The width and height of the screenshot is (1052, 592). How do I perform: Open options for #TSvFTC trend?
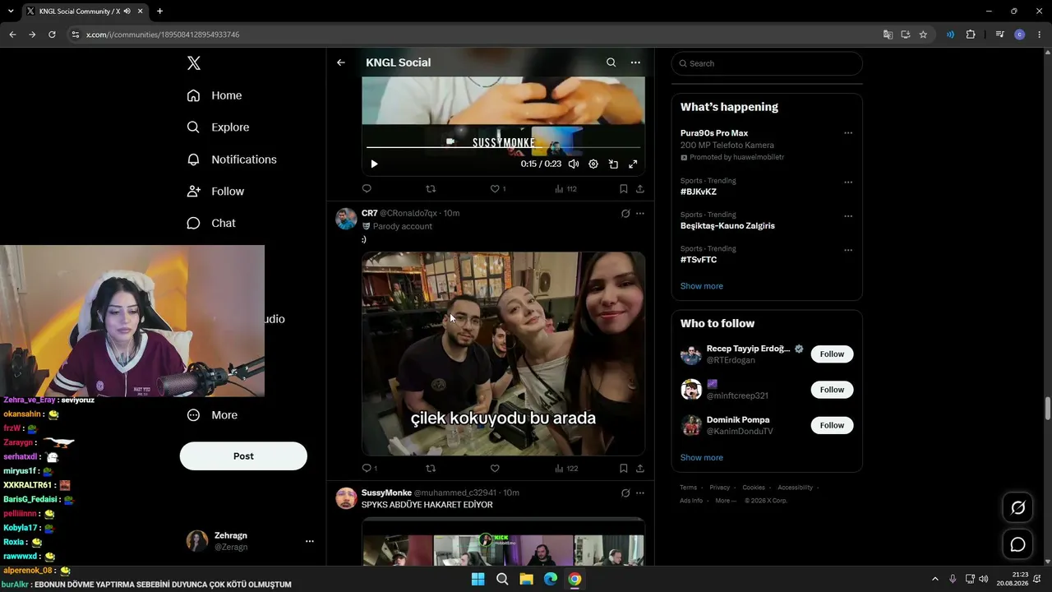pos(848,250)
